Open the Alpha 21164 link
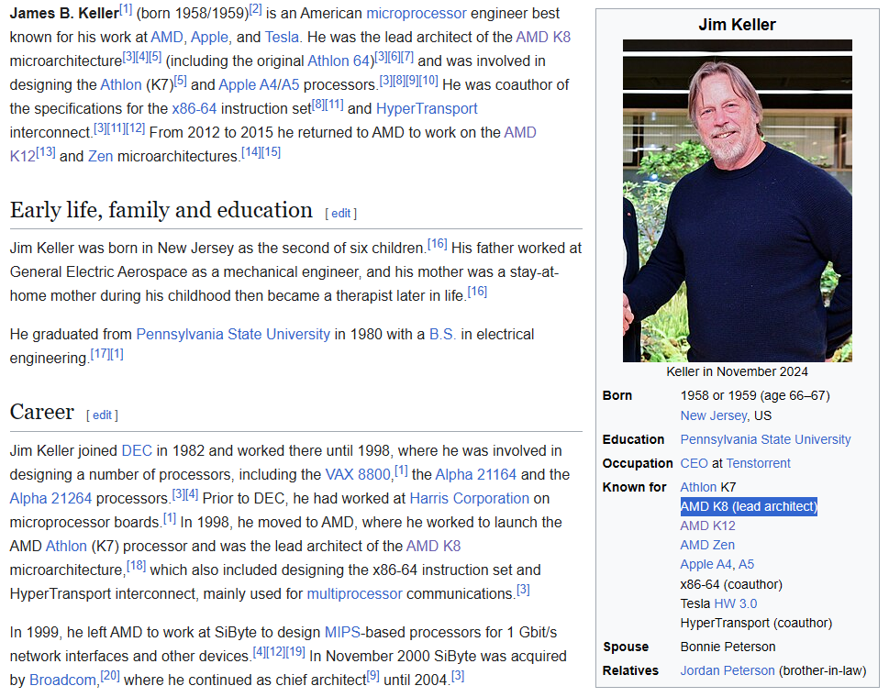The height and width of the screenshot is (697, 889). (475, 474)
